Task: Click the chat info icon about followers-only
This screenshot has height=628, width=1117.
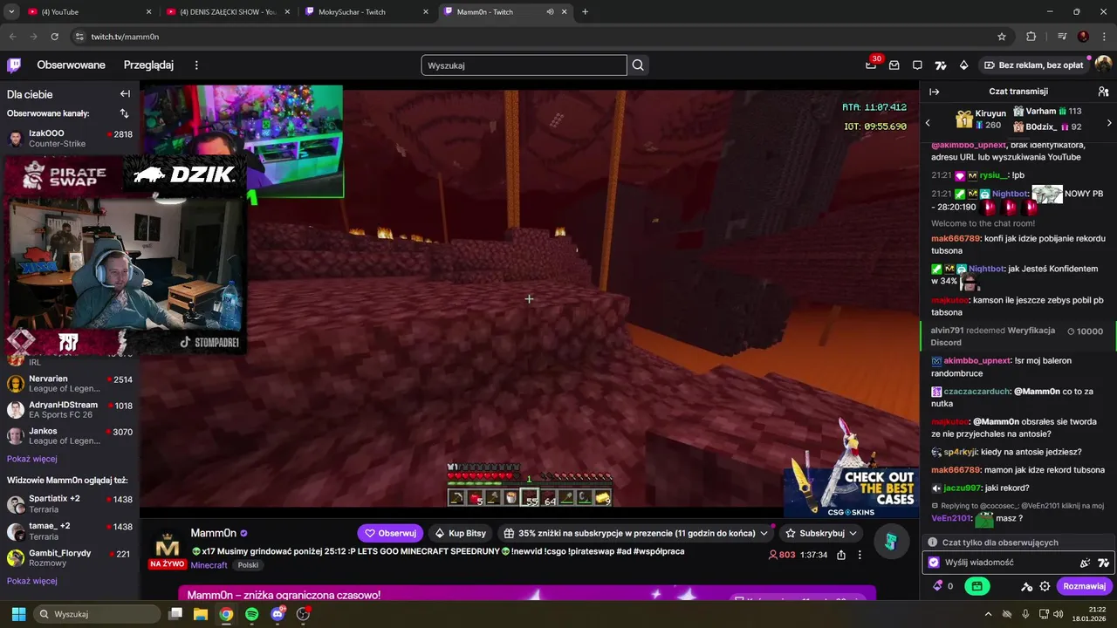Action: 933,543
